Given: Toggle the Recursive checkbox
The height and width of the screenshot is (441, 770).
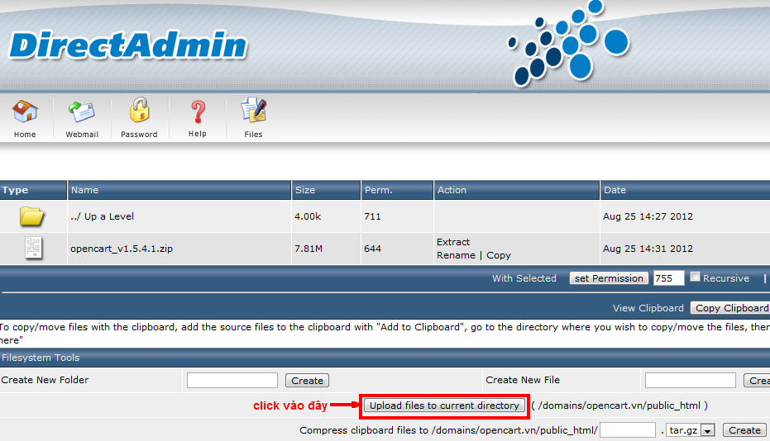Looking at the screenshot, I should coord(695,277).
